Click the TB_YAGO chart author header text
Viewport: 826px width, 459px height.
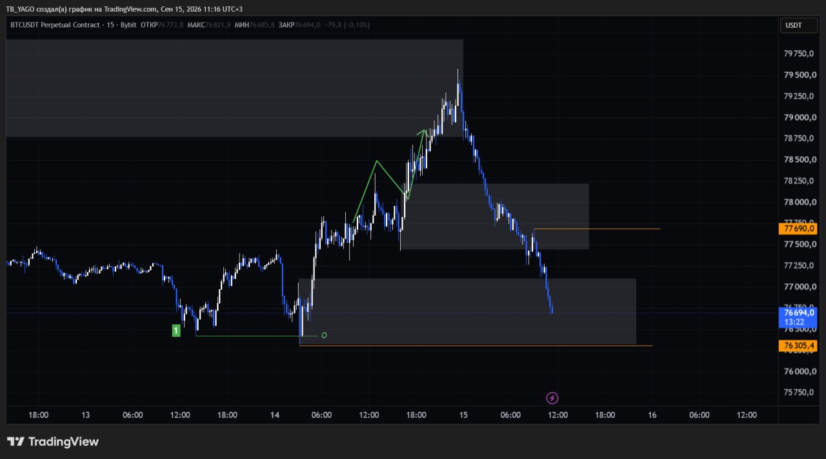click(x=125, y=9)
